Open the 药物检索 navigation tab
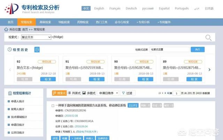223x140 pixels. click(x=83, y=22)
